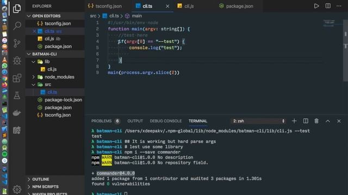
Task: Click the editor minimap preview
Action: (329, 23)
